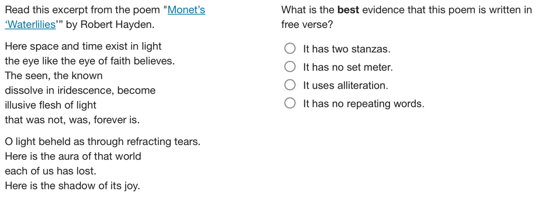Click the poem line 'each of us has lost.'

[50, 171]
